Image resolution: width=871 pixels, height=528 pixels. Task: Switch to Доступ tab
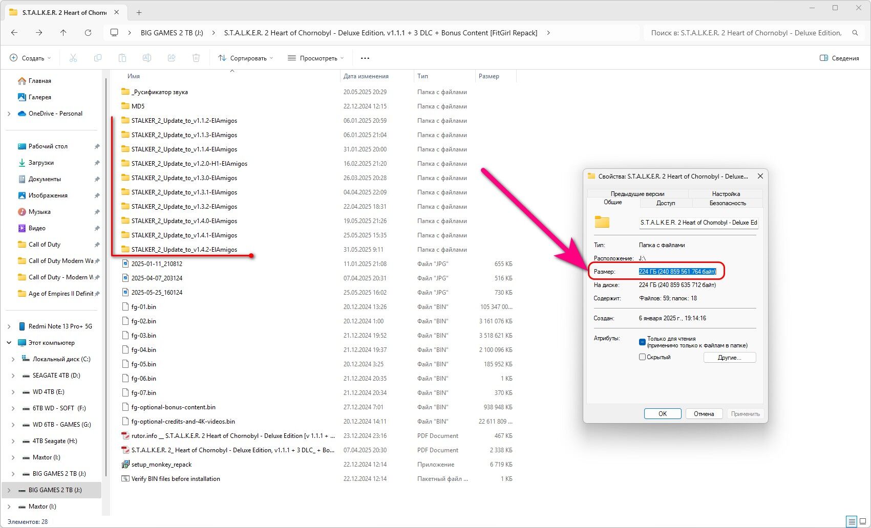[x=666, y=203]
